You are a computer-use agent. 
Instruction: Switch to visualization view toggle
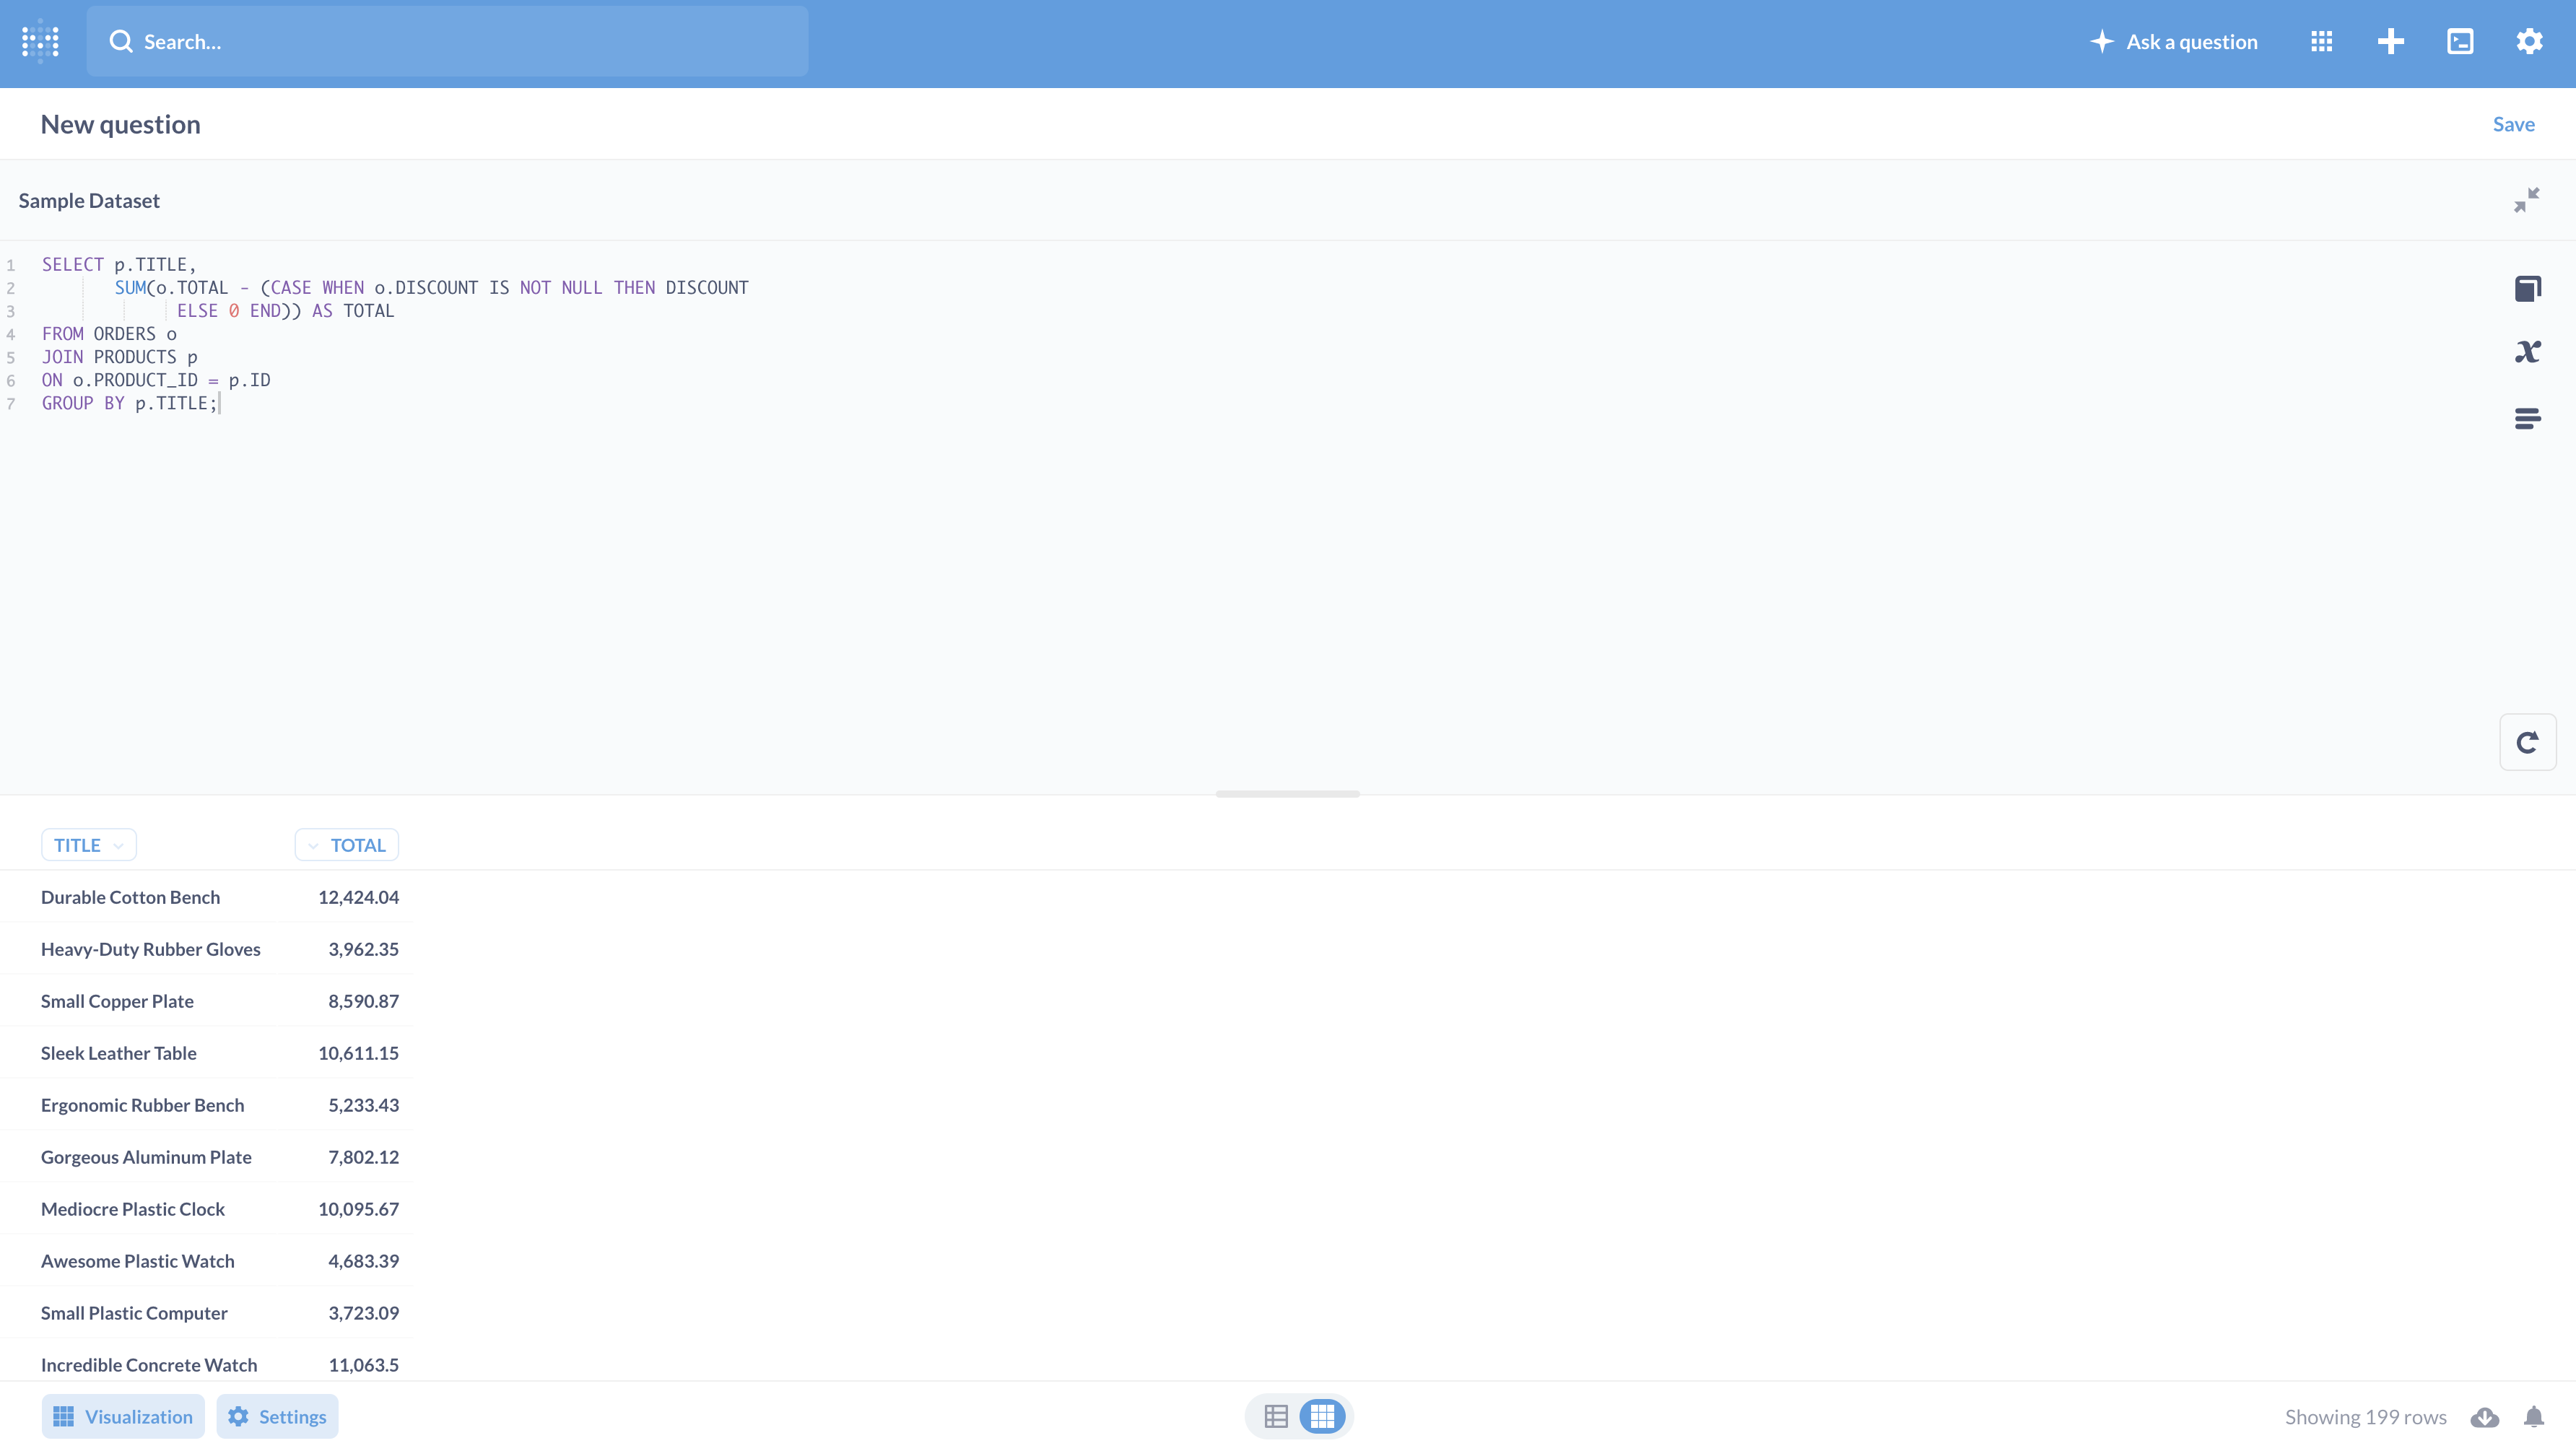point(1322,1417)
